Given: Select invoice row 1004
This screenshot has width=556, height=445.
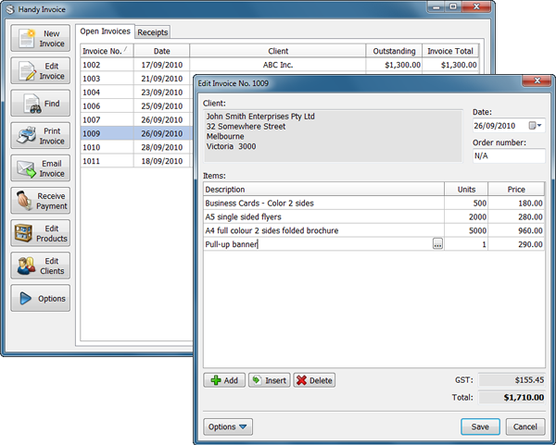Looking at the screenshot, I should [136, 93].
